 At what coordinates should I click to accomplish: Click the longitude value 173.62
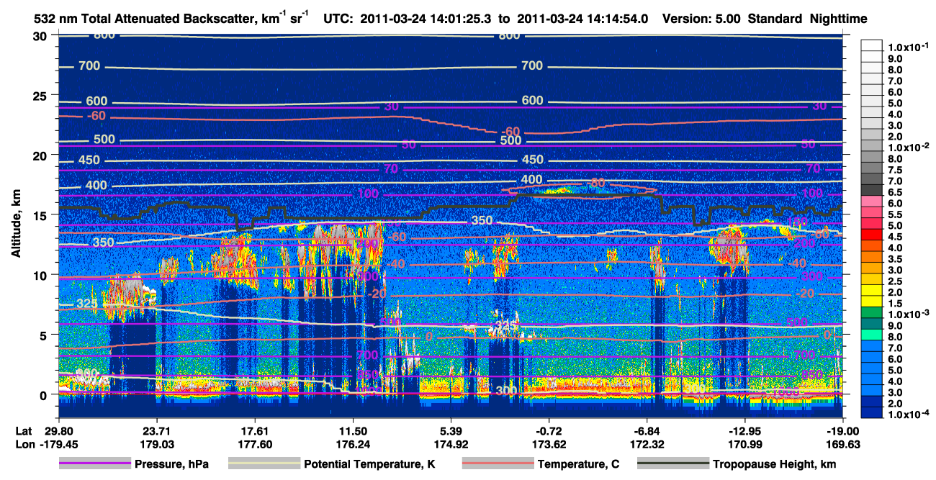coord(549,443)
